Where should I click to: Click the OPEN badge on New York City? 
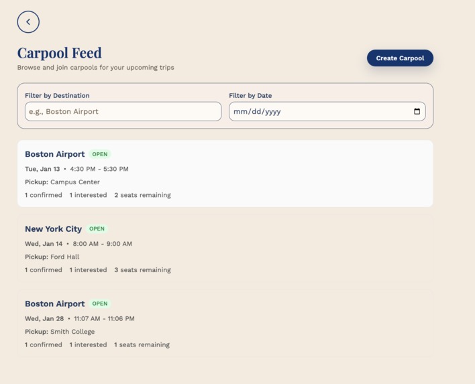pyautogui.click(x=97, y=229)
